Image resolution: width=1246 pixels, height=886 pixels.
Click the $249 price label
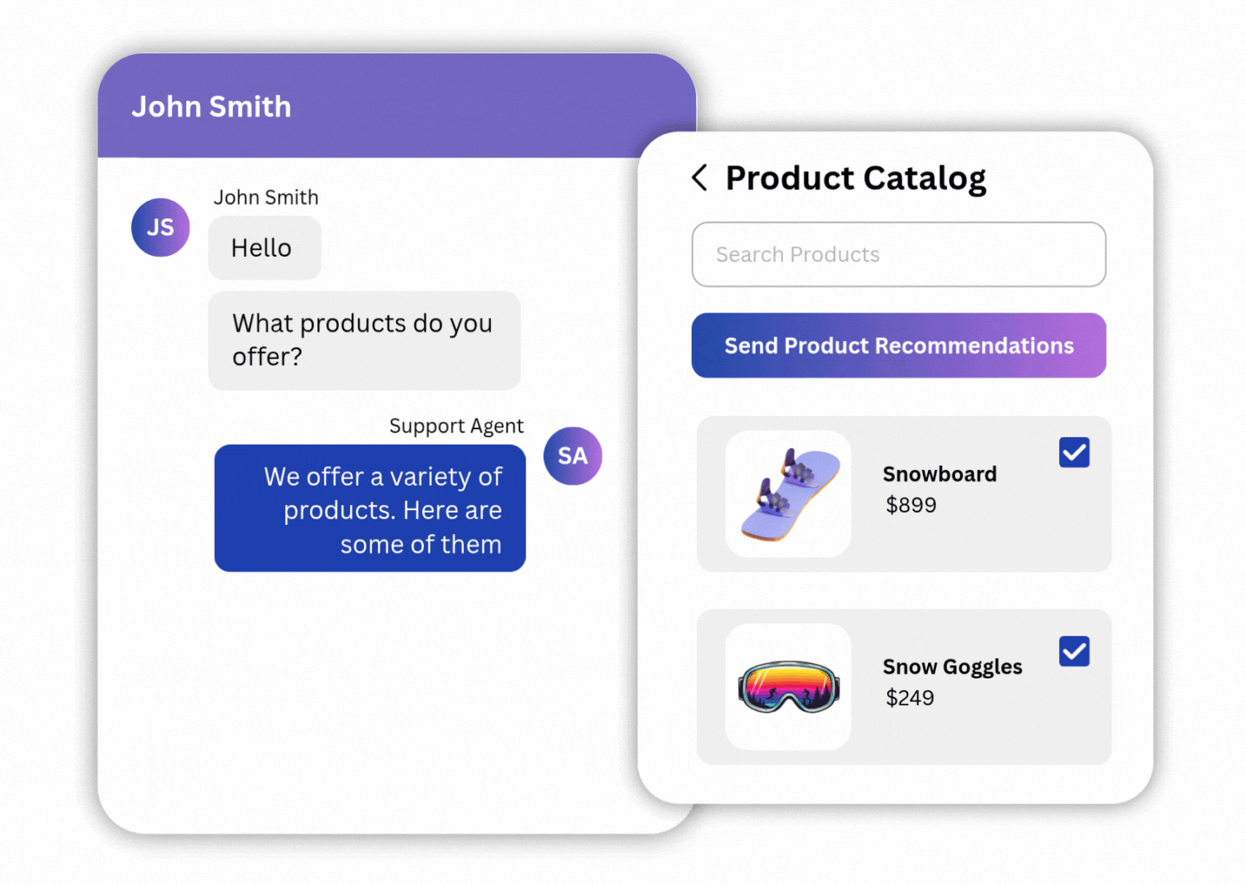[x=910, y=698]
